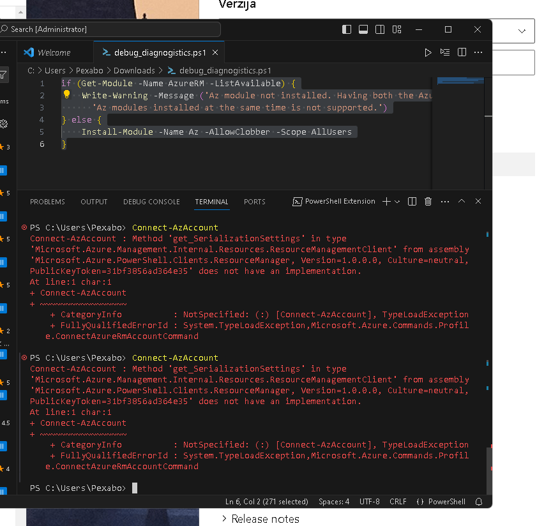Open the DEBUG CONSOLE panel tab
The height and width of the screenshot is (526, 544).
(x=151, y=202)
